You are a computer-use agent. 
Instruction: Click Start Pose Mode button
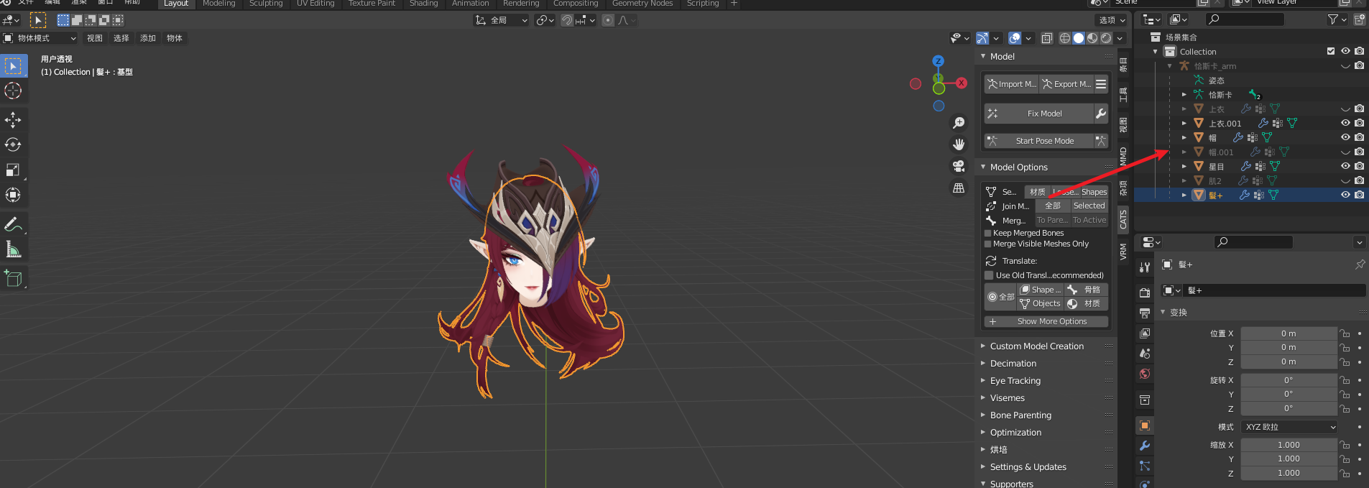(x=1038, y=141)
